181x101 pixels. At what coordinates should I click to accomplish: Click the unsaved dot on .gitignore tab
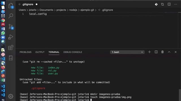click(x=36, y=4)
